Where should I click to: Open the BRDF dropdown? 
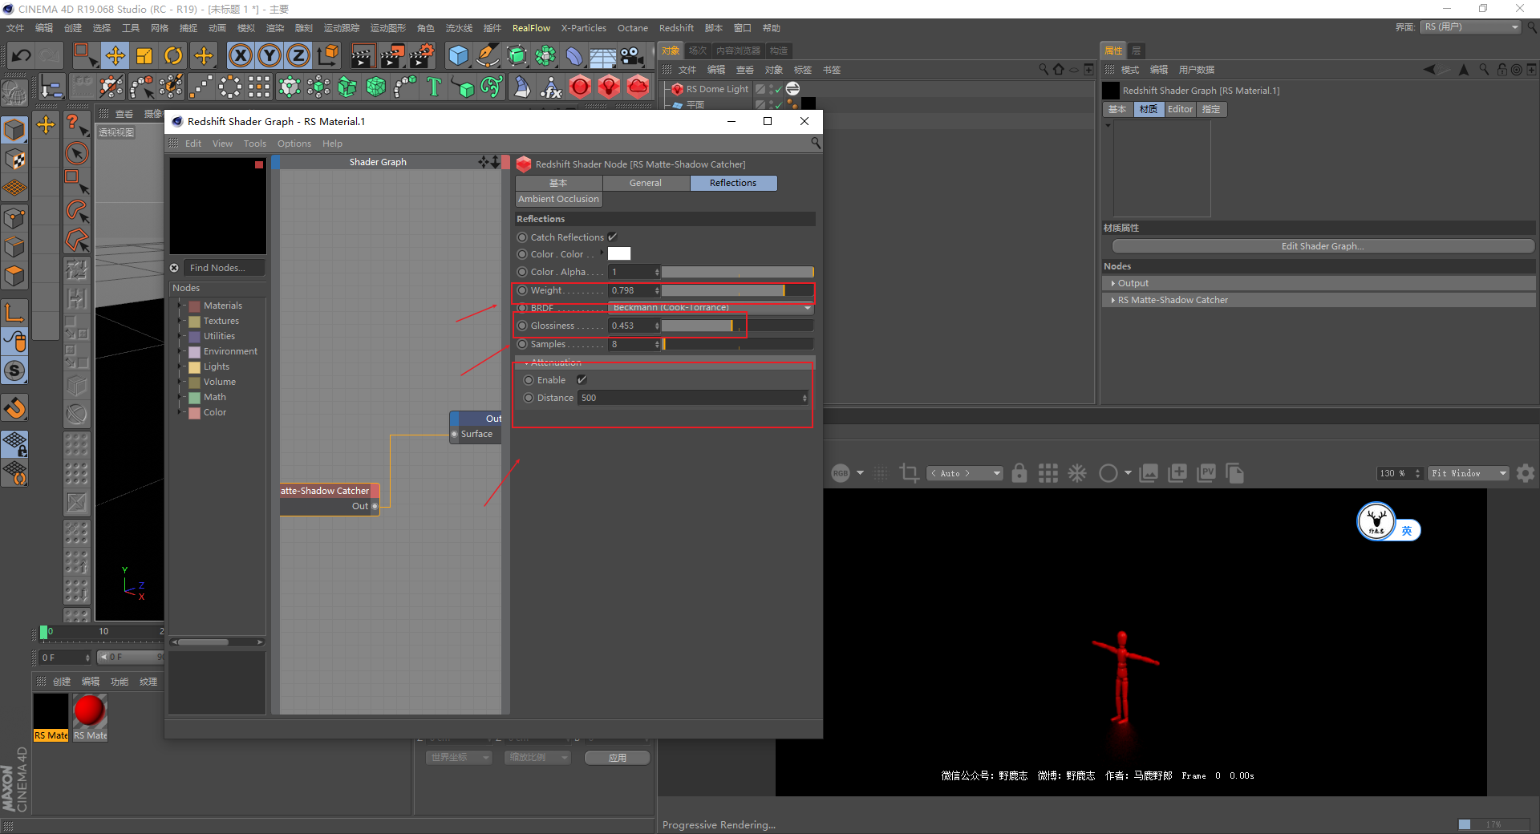[711, 308]
